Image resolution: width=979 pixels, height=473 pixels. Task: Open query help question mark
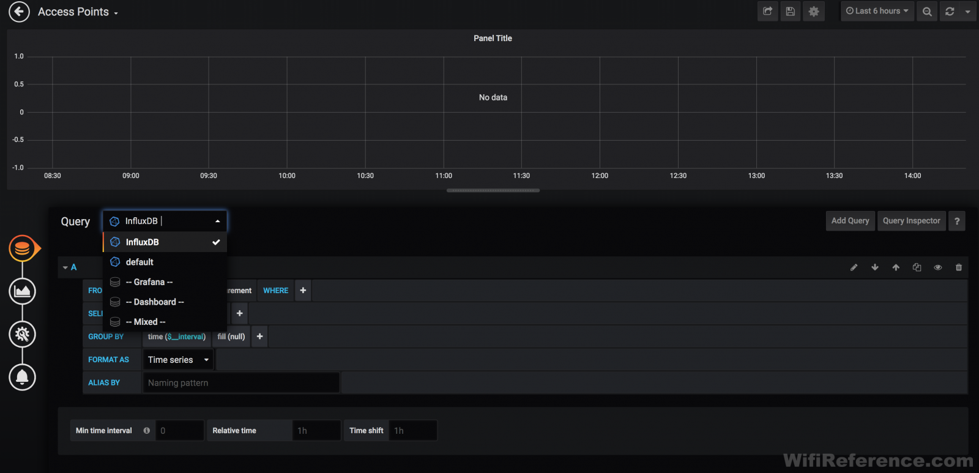tap(957, 221)
